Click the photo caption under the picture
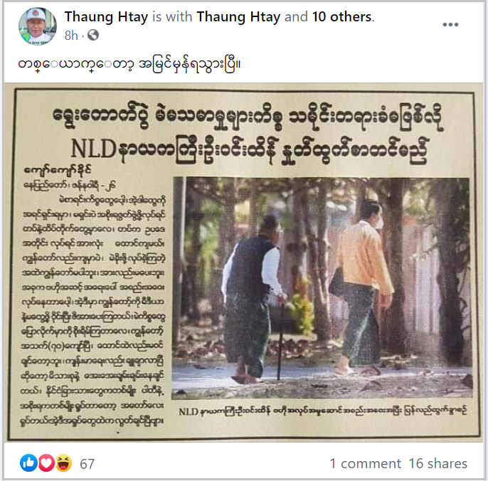488x481 pixels. point(323,411)
